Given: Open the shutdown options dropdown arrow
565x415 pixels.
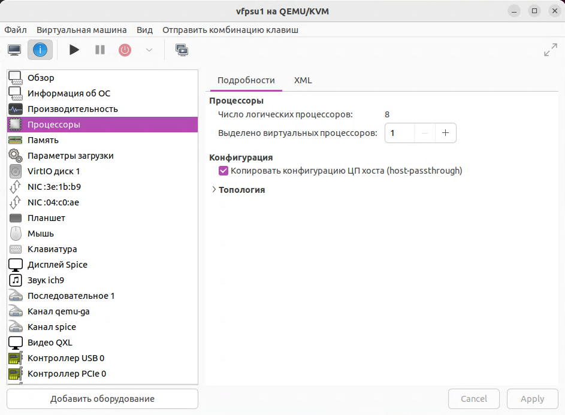Looking at the screenshot, I should point(149,50).
